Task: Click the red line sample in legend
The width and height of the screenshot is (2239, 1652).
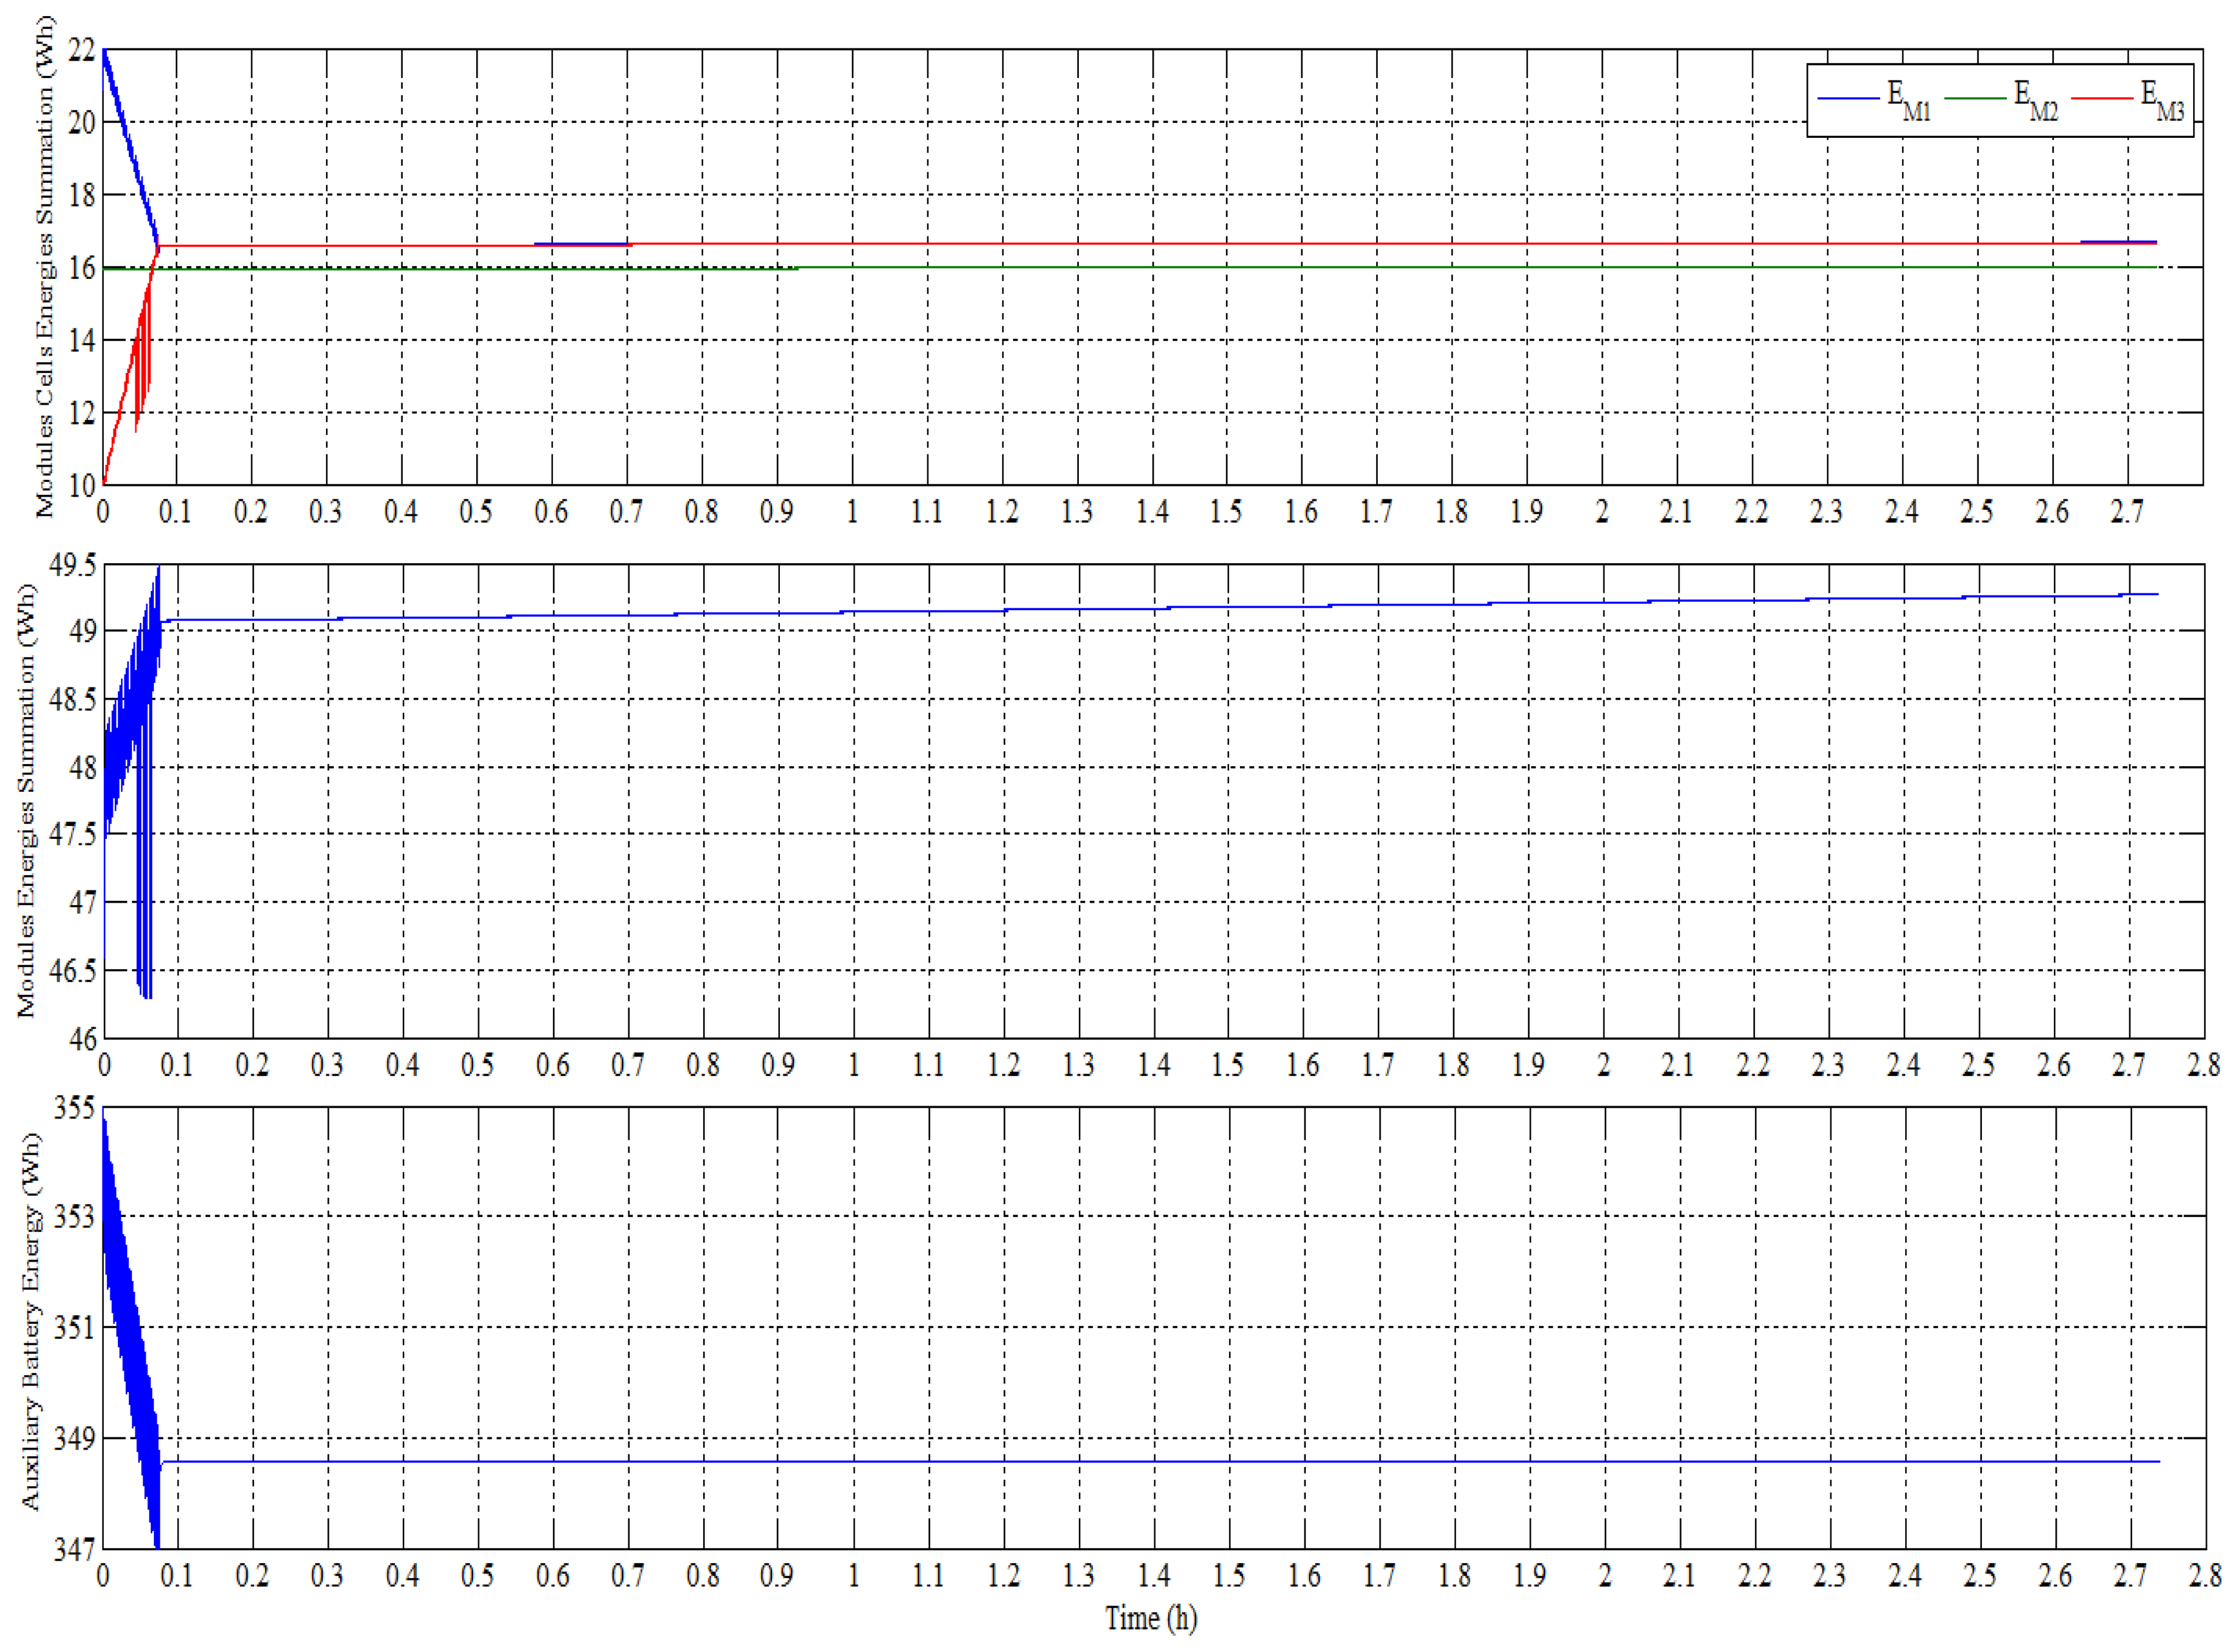Action: (x=2101, y=98)
